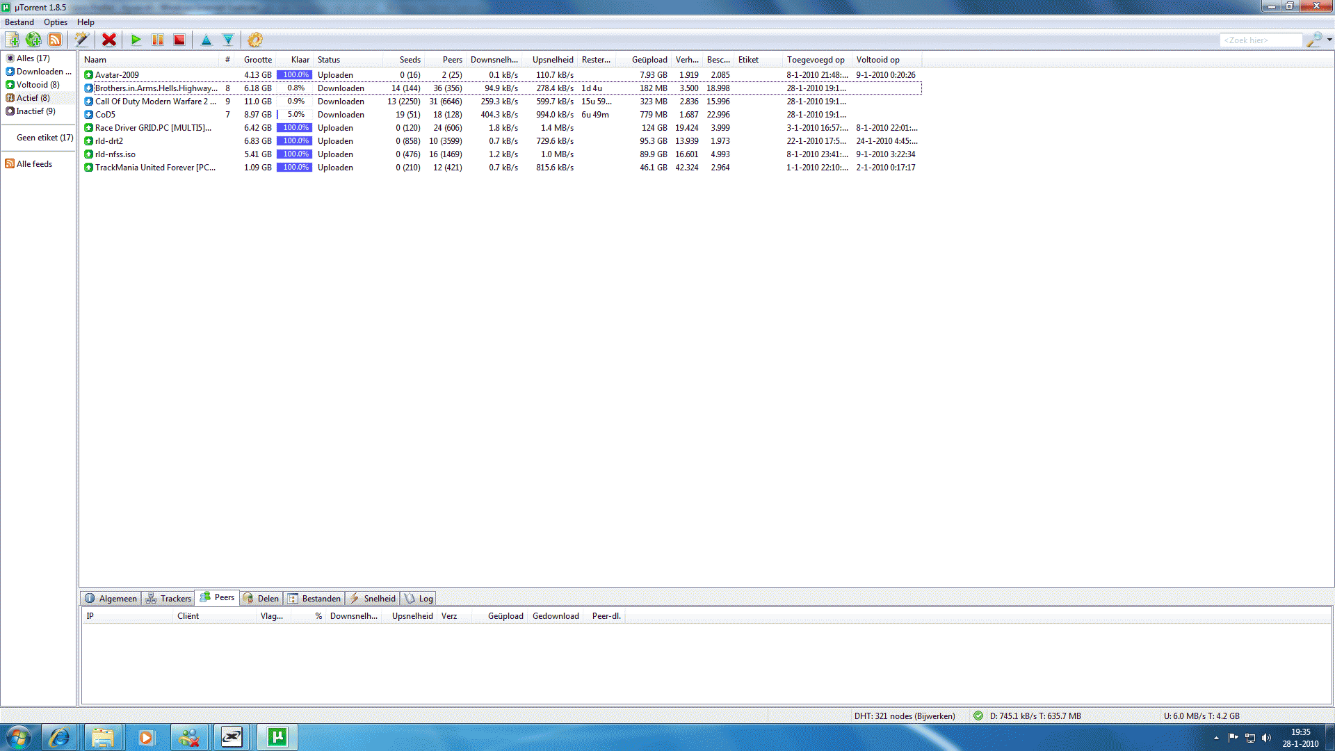This screenshot has width=1335, height=751.
Task: Click upload speed U: 6.0 MB/s status
Action: pos(1201,716)
